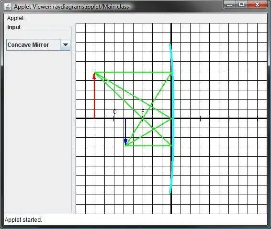271x229 pixels.
Task: Click the window title 'Applet Viewer: raydiagramsapplet/Main.class'
Action: point(71,7)
